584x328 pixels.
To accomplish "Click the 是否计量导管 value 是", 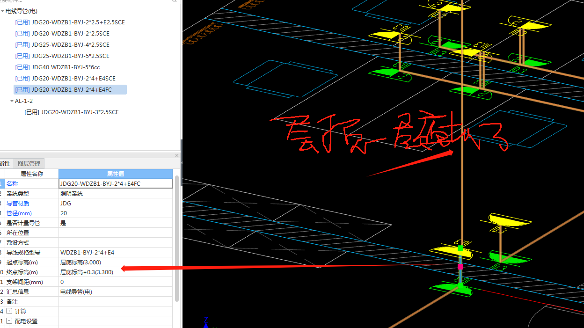I will coord(116,223).
